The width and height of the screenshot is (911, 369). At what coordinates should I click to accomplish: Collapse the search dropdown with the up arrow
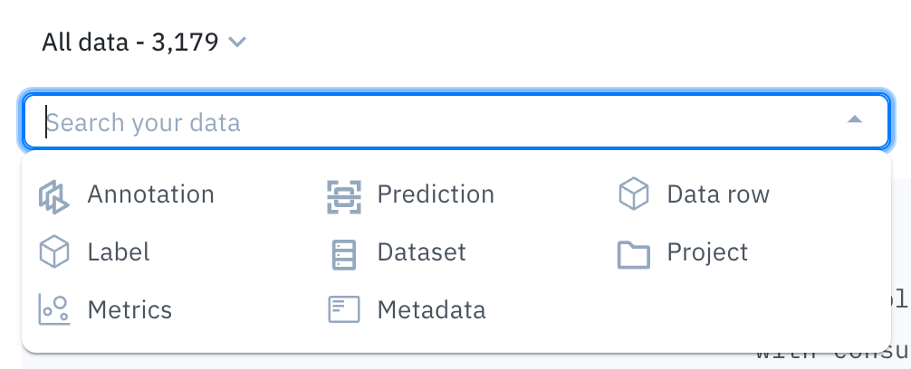click(x=855, y=119)
